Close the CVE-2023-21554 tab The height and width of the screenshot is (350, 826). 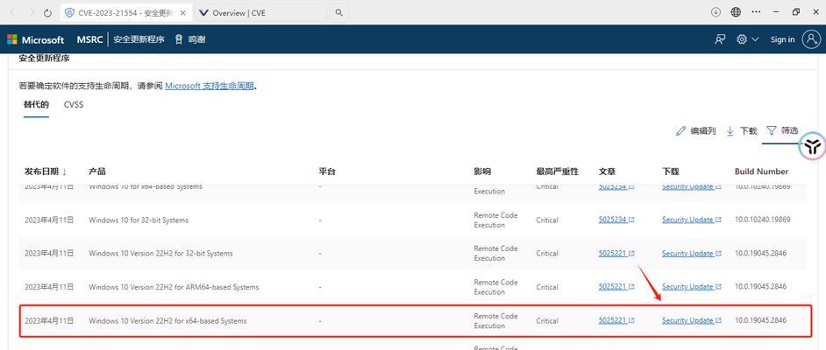182,12
